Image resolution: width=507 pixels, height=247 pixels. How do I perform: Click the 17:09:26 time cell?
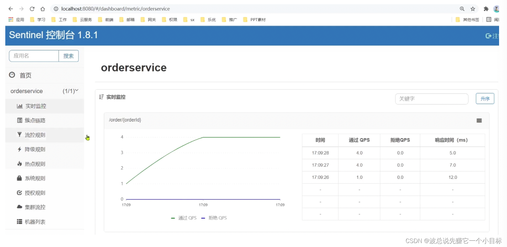[x=320, y=177]
